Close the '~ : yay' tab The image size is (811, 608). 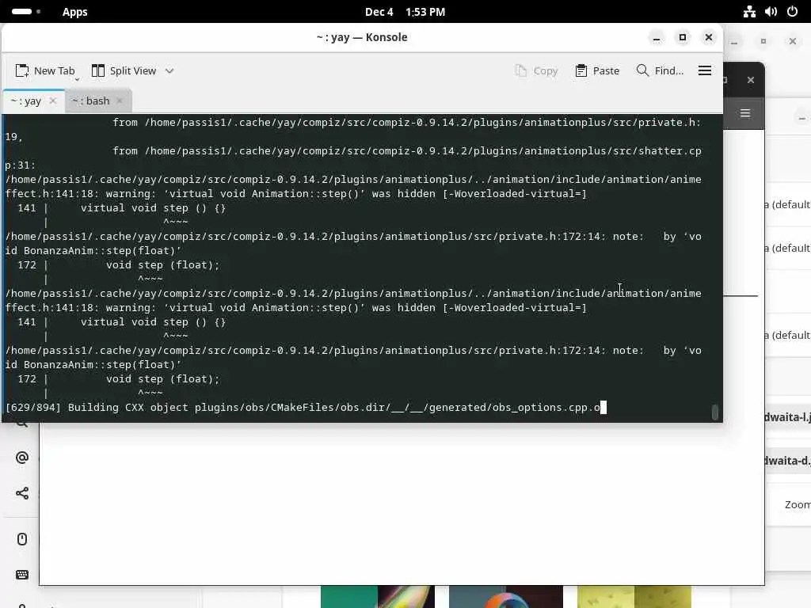pos(53,101)
